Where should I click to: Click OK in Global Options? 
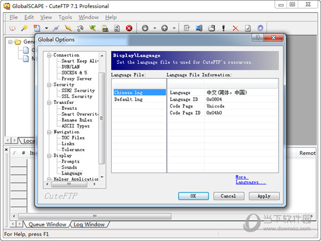(x=194, y=196)
